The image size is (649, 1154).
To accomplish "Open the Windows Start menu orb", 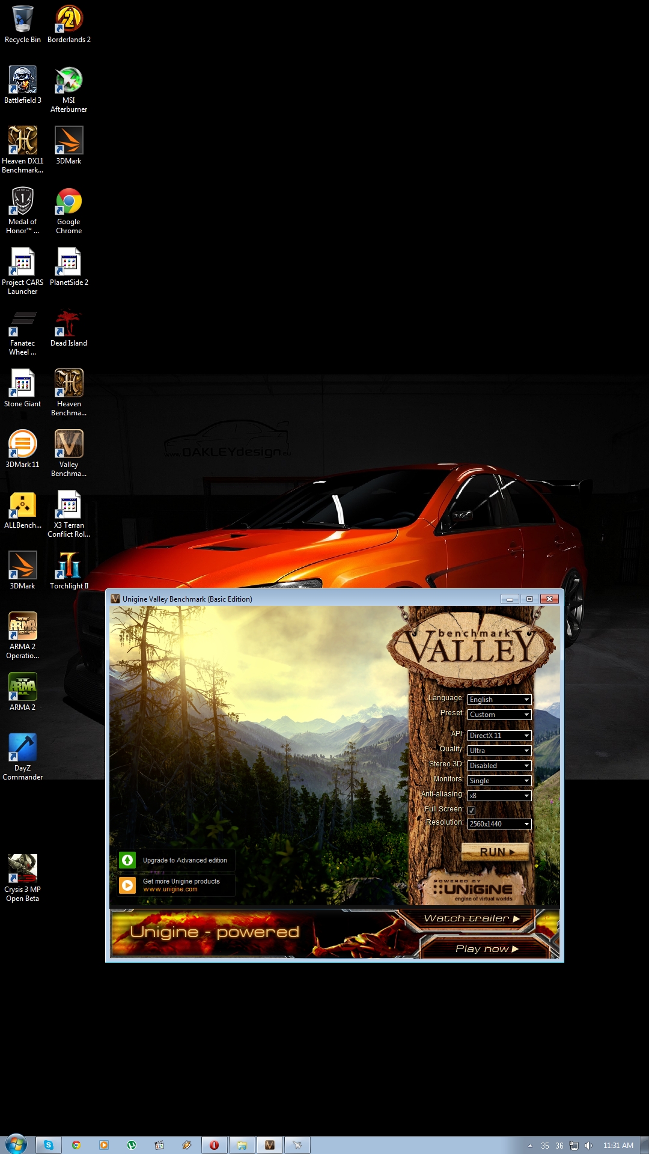I will (x=16, y=1144).
